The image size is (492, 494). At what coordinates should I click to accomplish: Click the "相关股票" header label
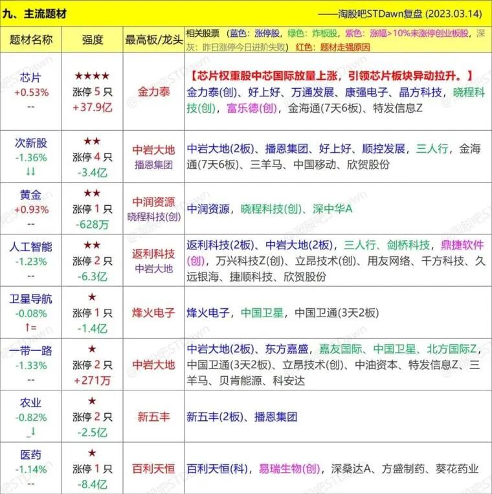tap(203, 33)
